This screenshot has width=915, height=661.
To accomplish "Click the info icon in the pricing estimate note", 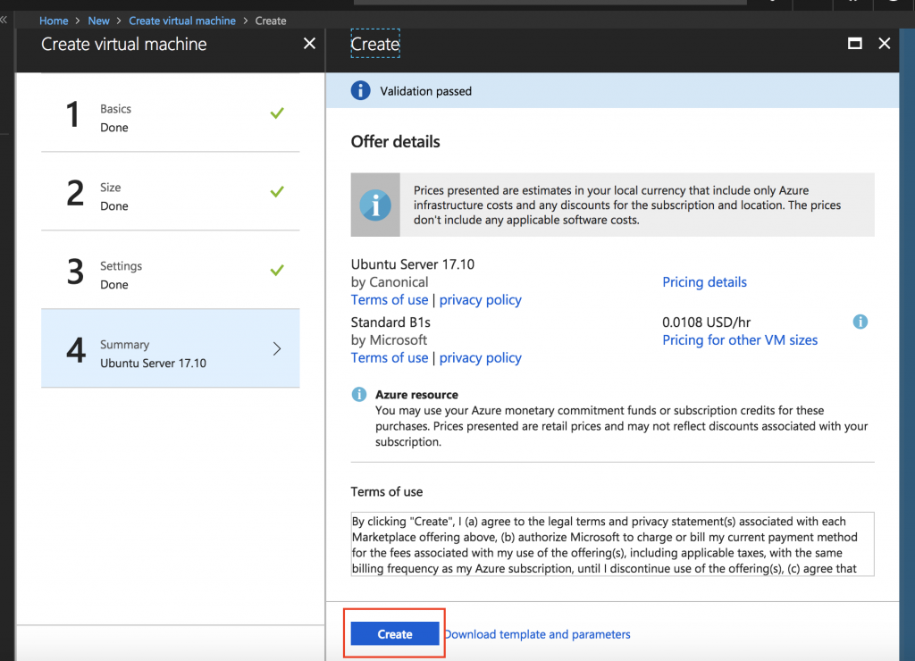I will point(375,205).
